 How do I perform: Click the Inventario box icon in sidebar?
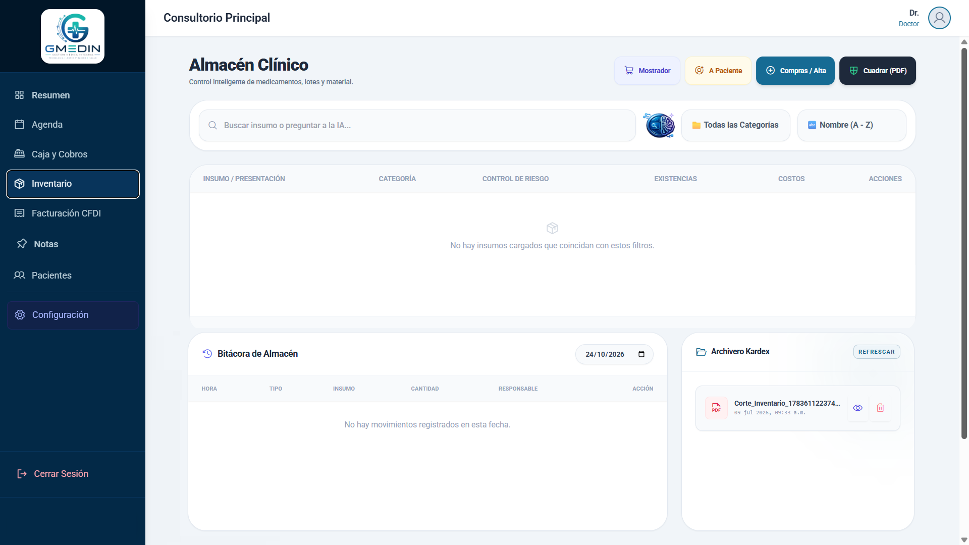(x=19, y=184)
